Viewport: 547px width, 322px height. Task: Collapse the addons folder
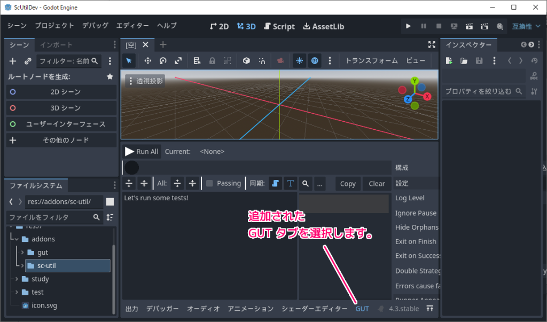pyautogui.click(x=17, y=239)
